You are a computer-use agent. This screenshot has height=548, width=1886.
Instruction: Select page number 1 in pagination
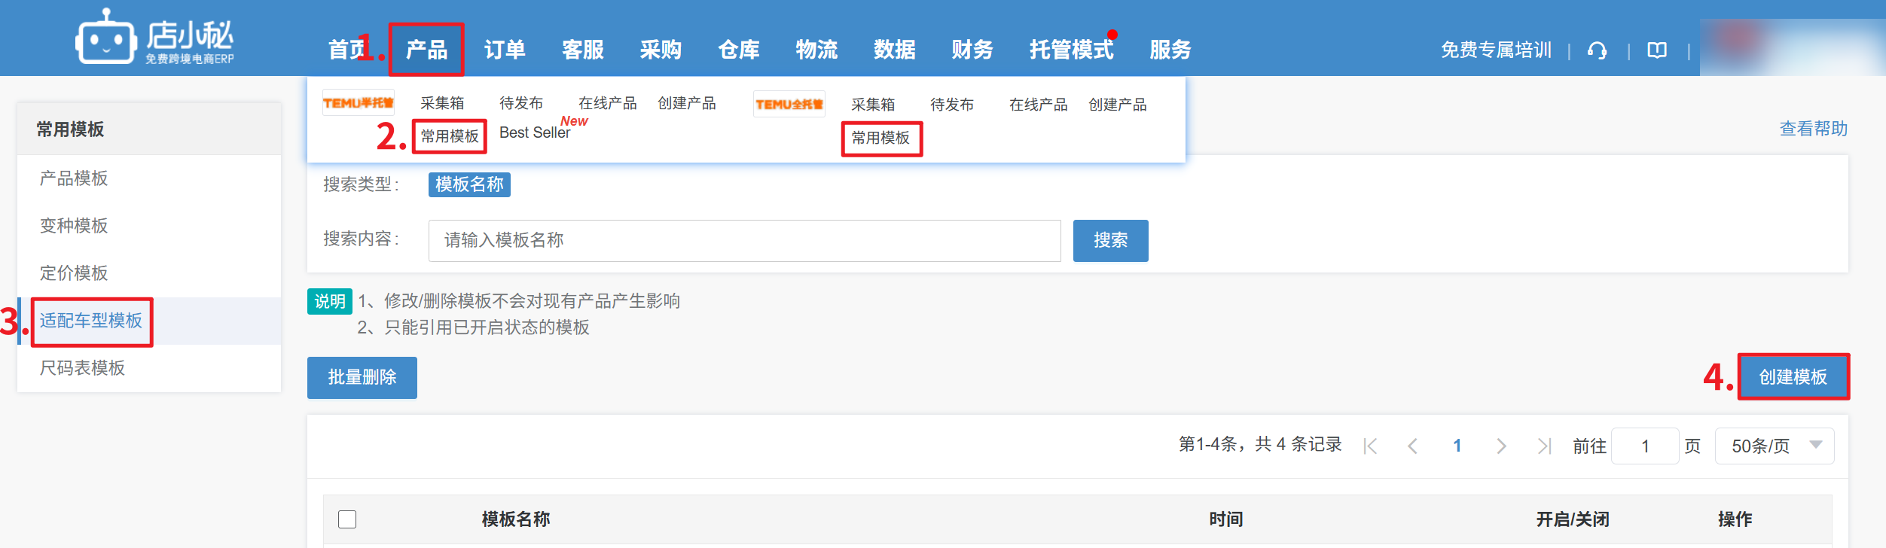(x=1457, y=446)
